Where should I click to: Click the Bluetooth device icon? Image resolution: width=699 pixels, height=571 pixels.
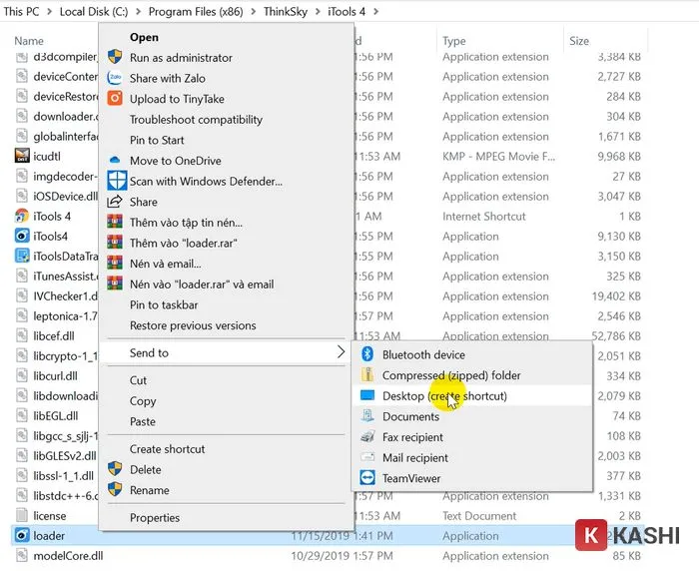[x=366, y=354]
